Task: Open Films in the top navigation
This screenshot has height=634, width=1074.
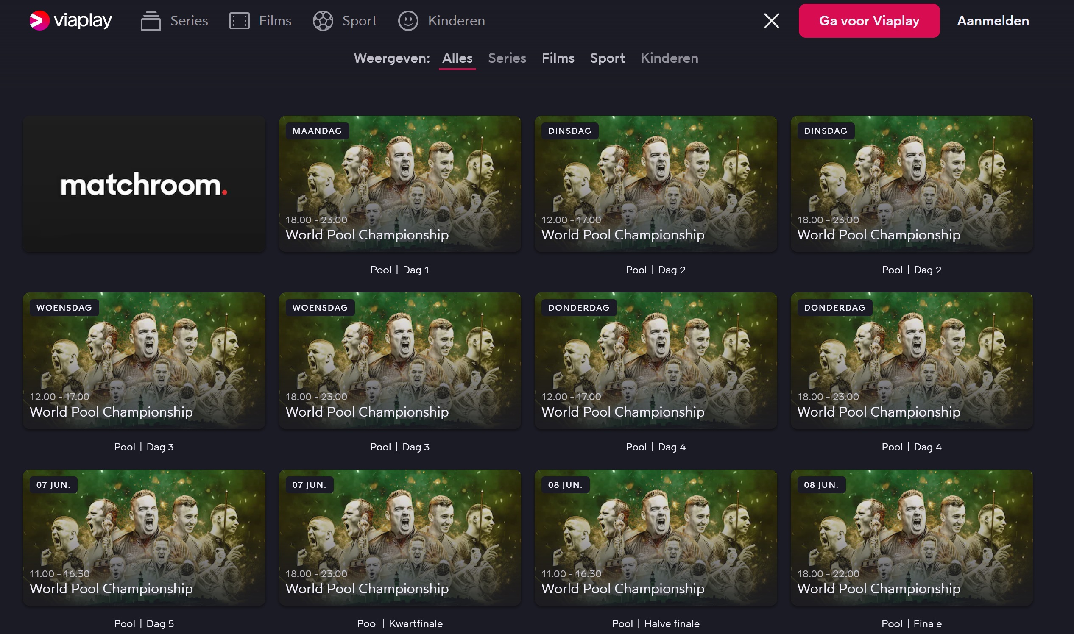Action: click(x=275, y=21)
